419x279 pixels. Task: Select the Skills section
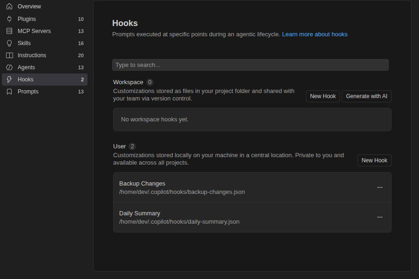pyautogui.click(x=45, y=43)
